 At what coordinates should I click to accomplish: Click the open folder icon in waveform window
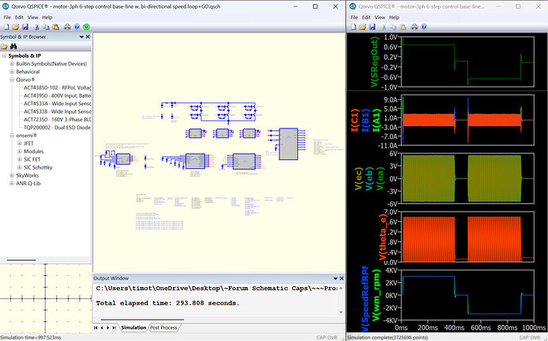pos(363,27)
